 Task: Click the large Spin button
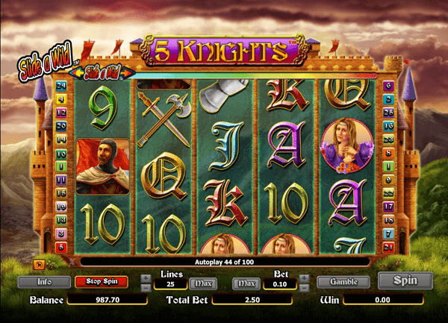pyautogui.click(x=405, y=280)
